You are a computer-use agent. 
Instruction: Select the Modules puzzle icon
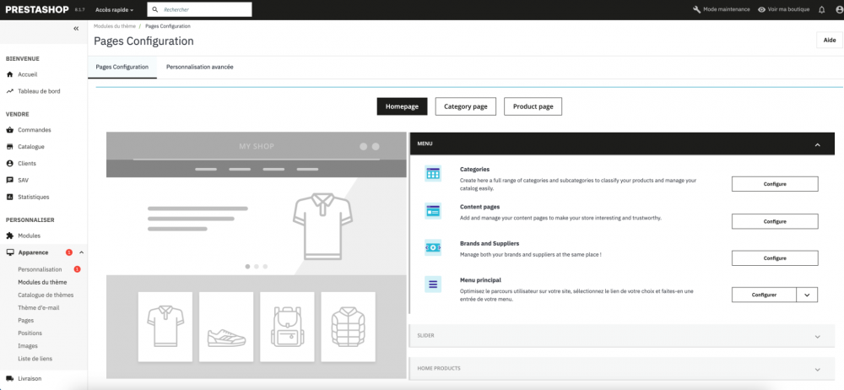point(9,236)
